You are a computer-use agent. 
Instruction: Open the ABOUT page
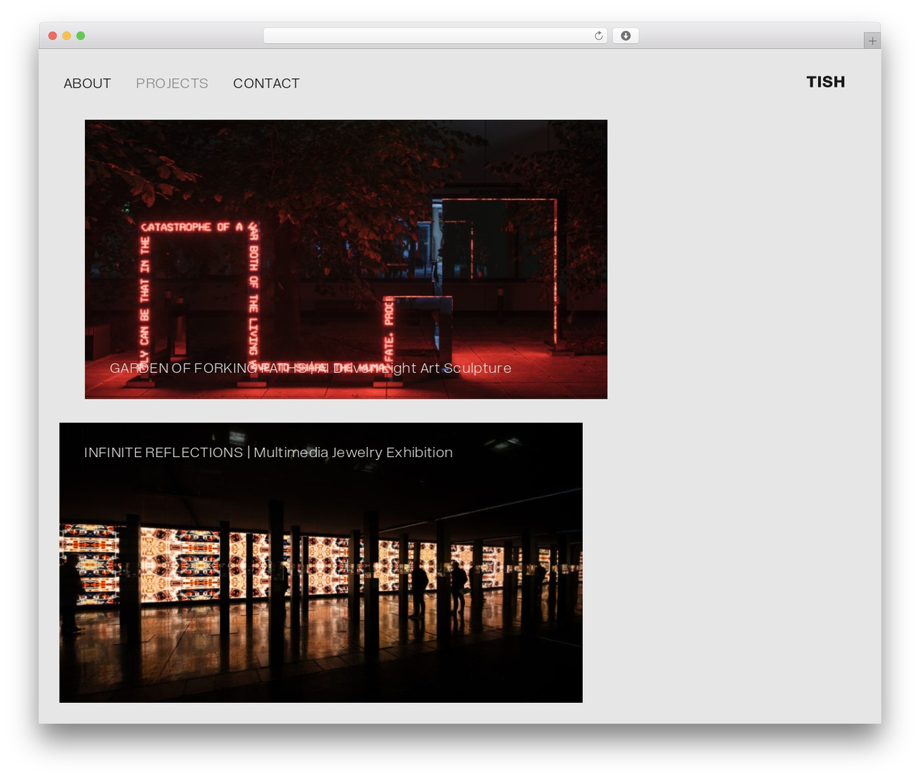tap(87, 83)
